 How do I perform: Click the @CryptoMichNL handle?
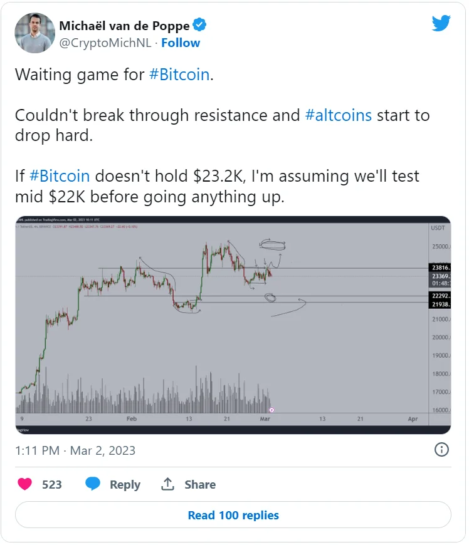click(105, 43)
